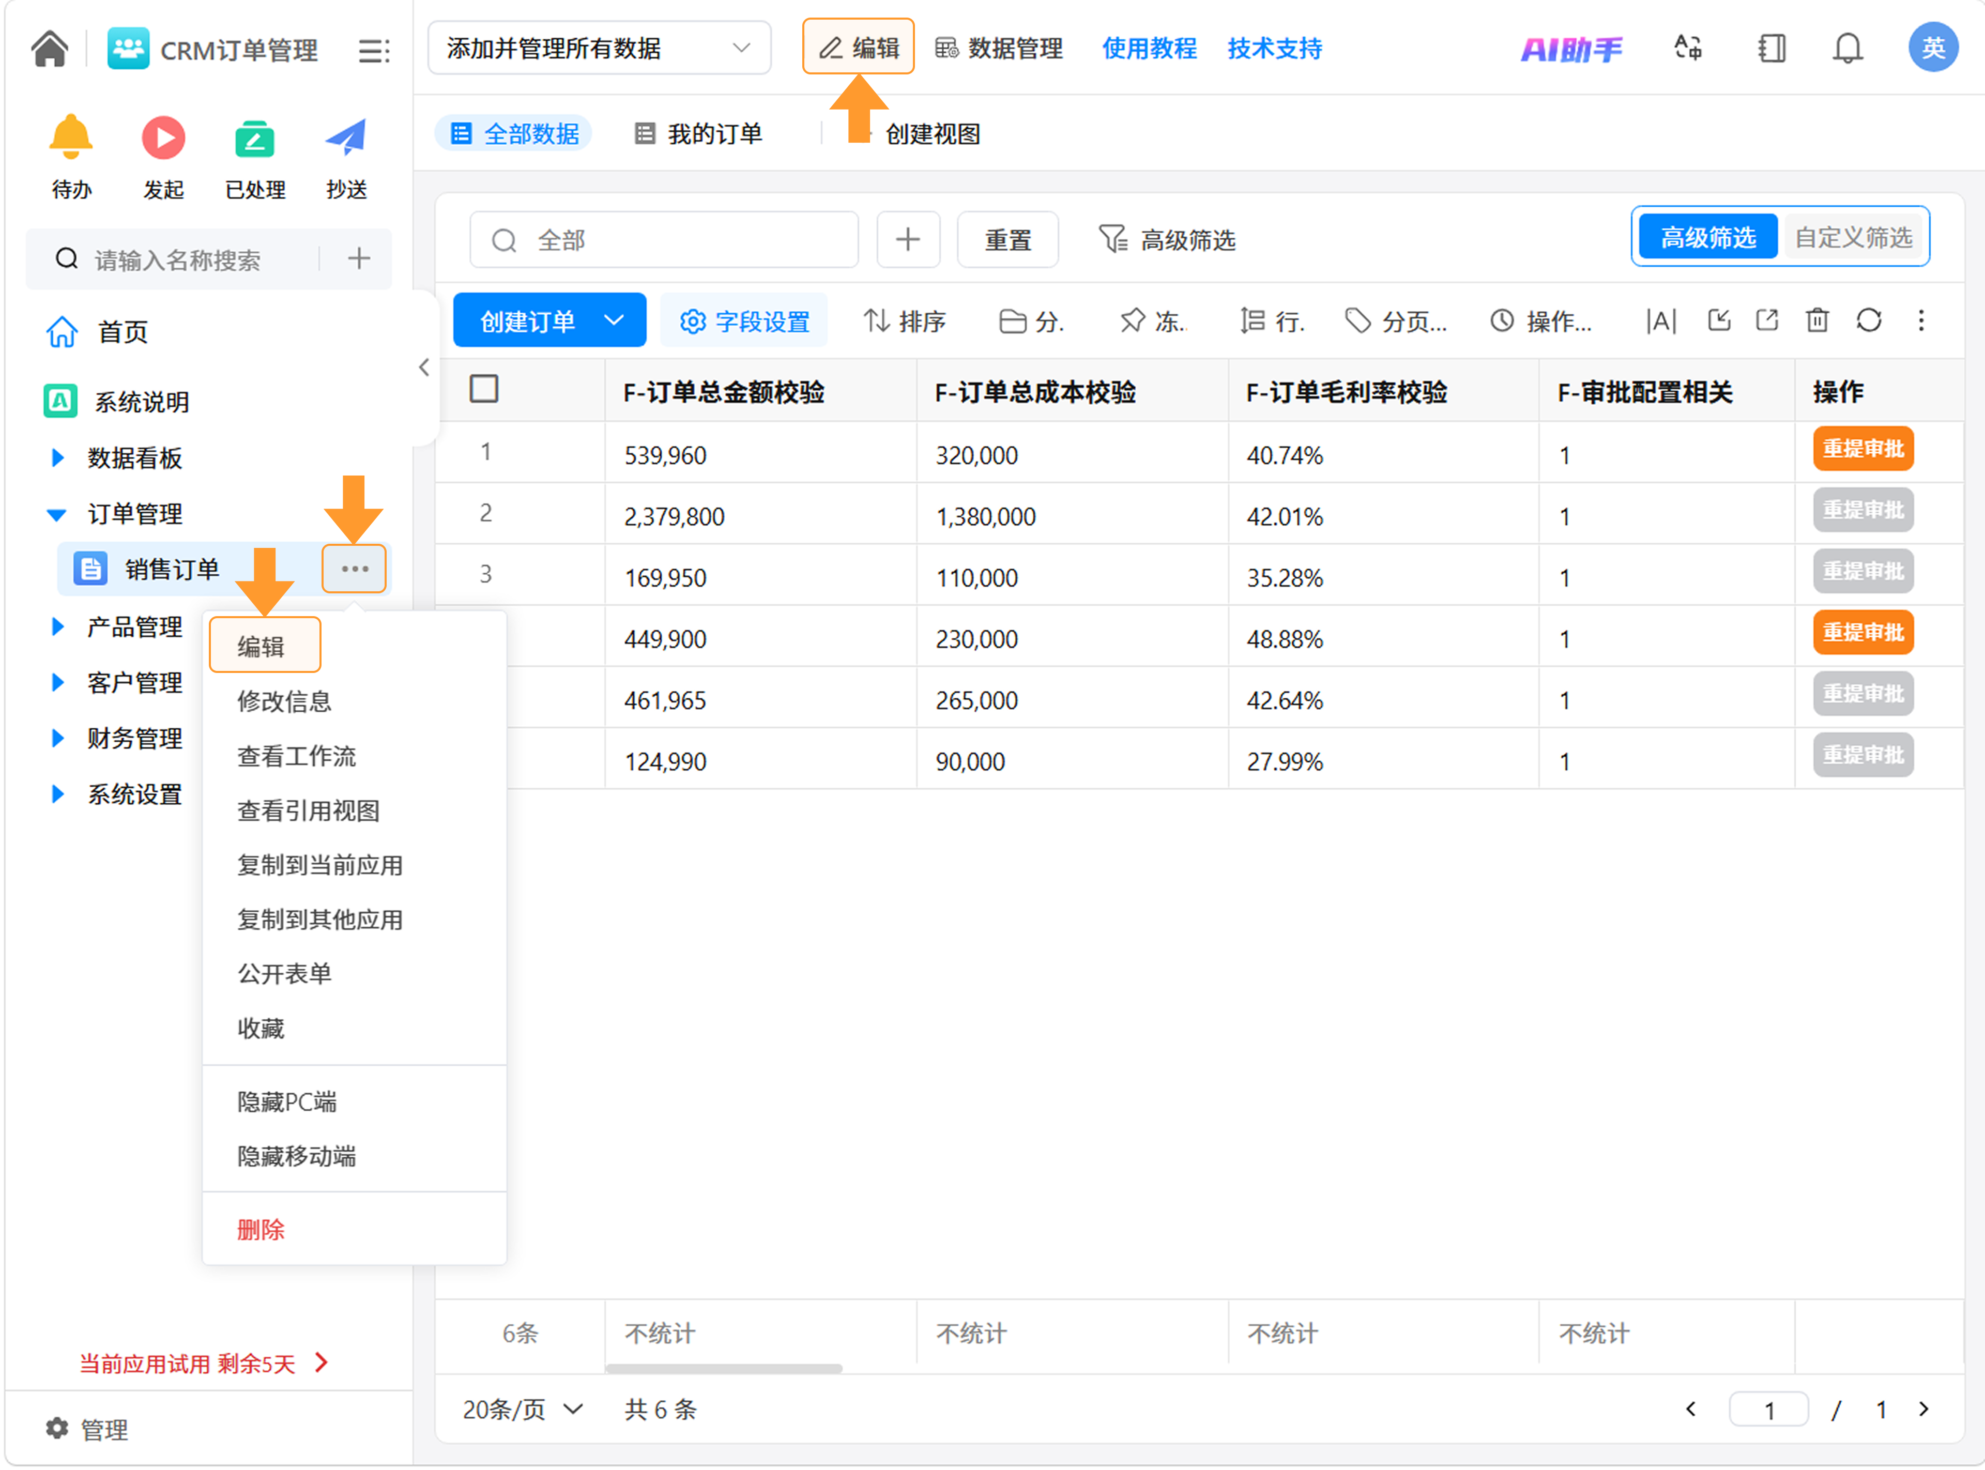Open the grouping folder tool
Screen dimensions: 1985x1470
pyautogui.click(x=1031, y=320)
